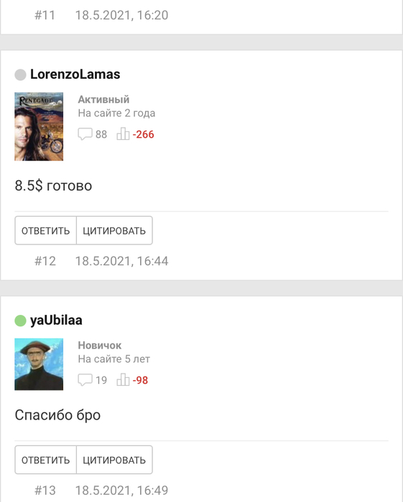Open LorenzoLamas user profile name
This screenshot has height=502, width=403.
pyautogui.click(x=75, y=75)
